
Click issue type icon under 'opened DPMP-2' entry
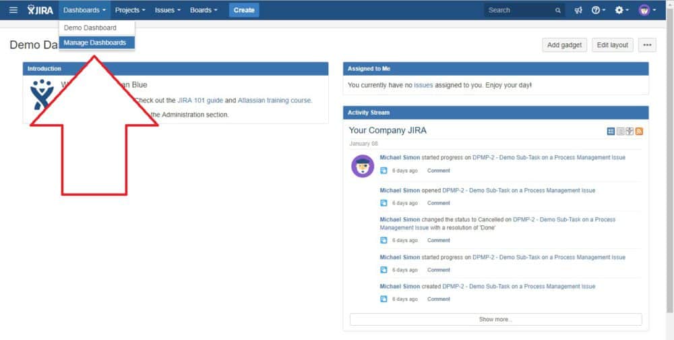tap(384, 202)
